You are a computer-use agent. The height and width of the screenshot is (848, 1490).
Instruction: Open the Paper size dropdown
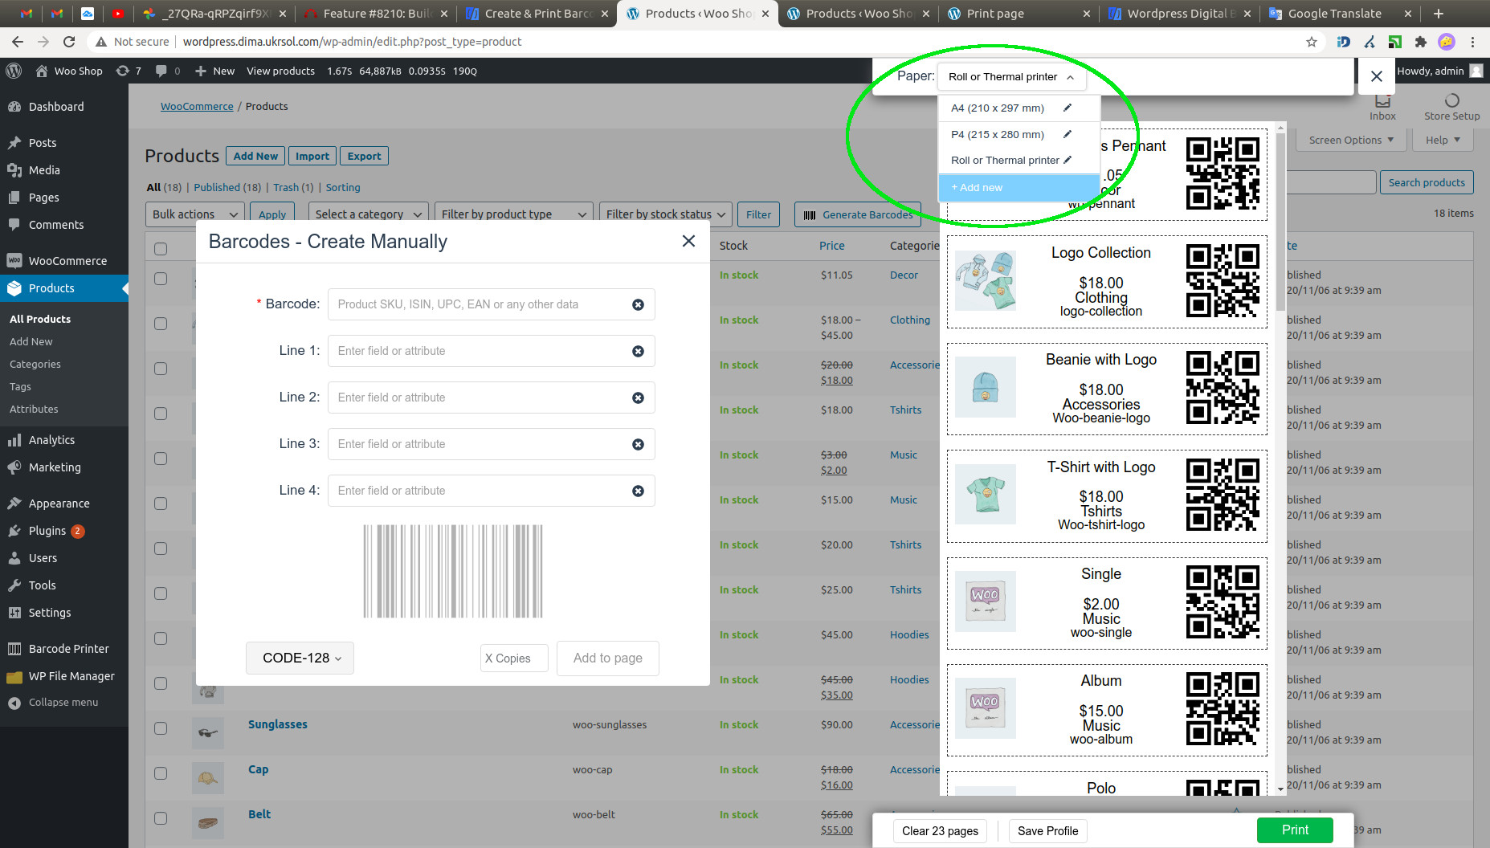point(1011,77)
